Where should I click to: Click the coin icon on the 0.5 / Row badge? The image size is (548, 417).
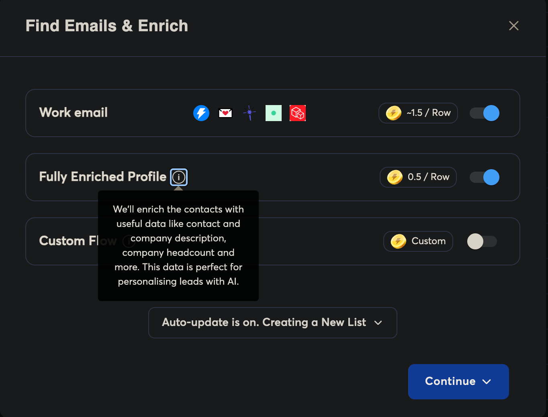click(x=395, y=177)
